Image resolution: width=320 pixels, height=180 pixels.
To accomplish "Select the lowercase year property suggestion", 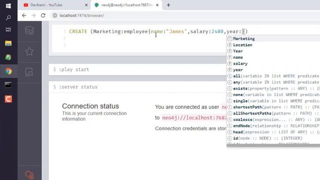I will pyautogui.click(x=273, y=70).
